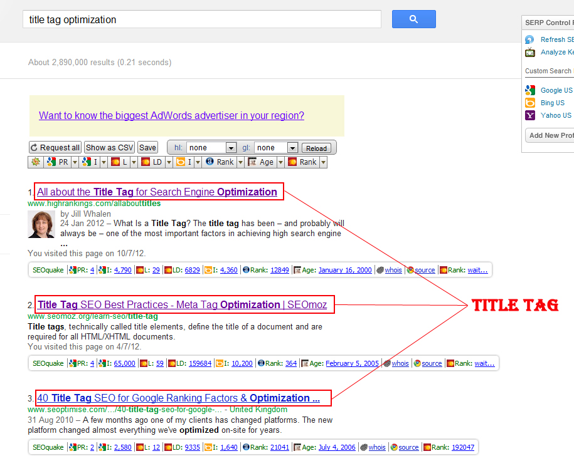Image resolution: width=574 pixels, height=466 pixels.
Task: Open the SEOmoz Title Tag result link
Action: click(x=184, y=305)
